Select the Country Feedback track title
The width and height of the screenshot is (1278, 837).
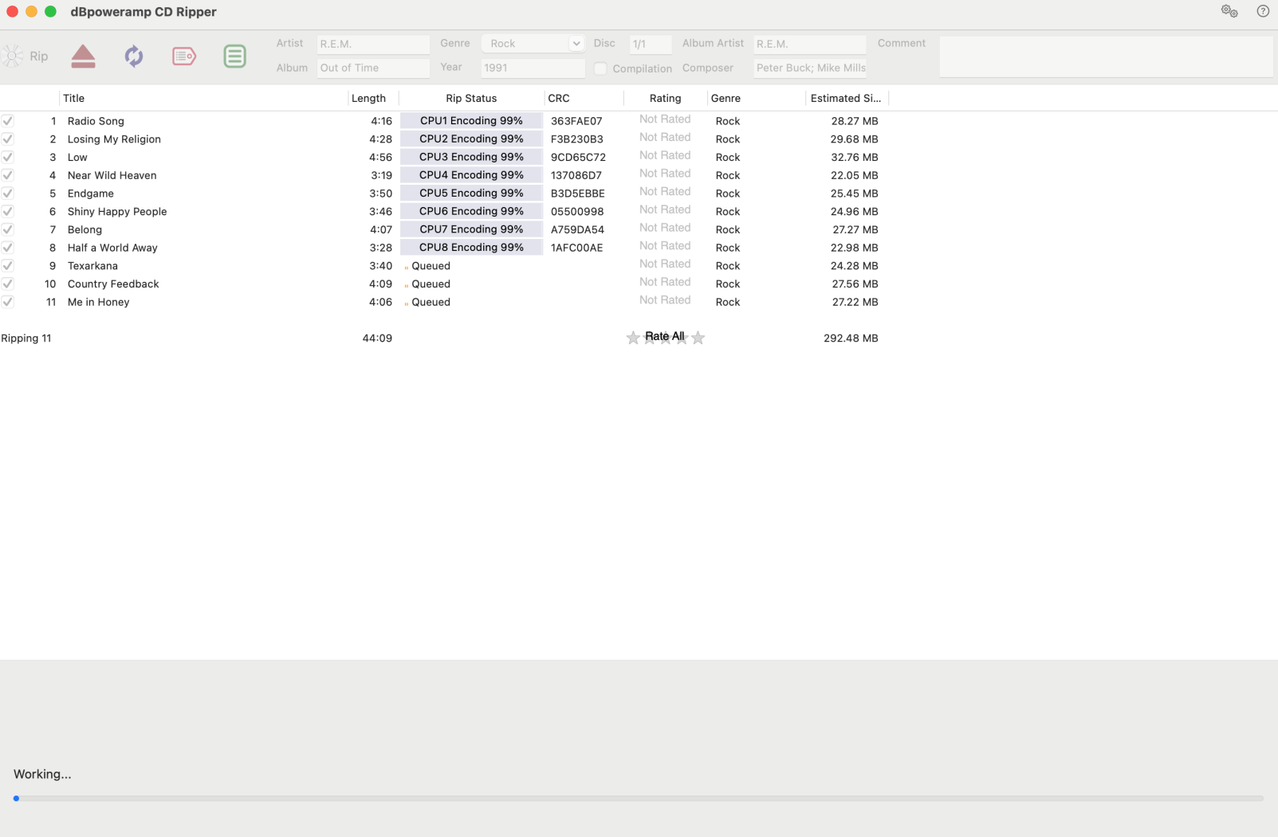(113, 284)
